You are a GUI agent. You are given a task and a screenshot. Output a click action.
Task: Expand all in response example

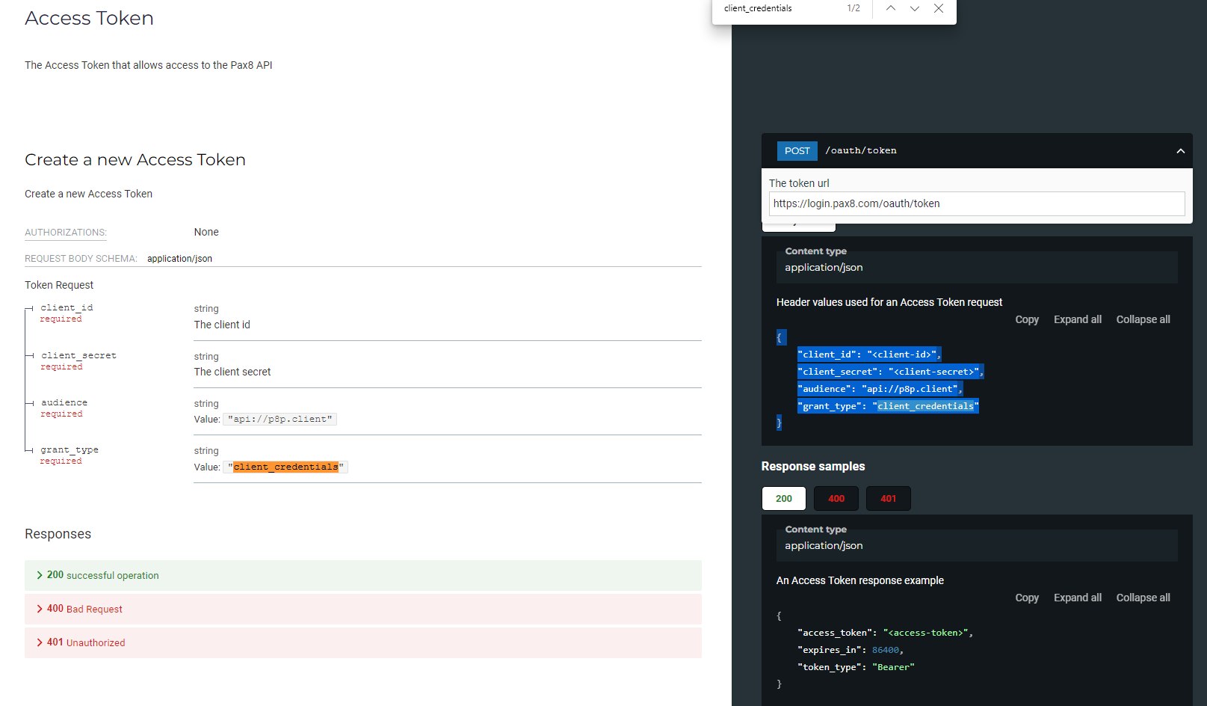[1077, 598]
